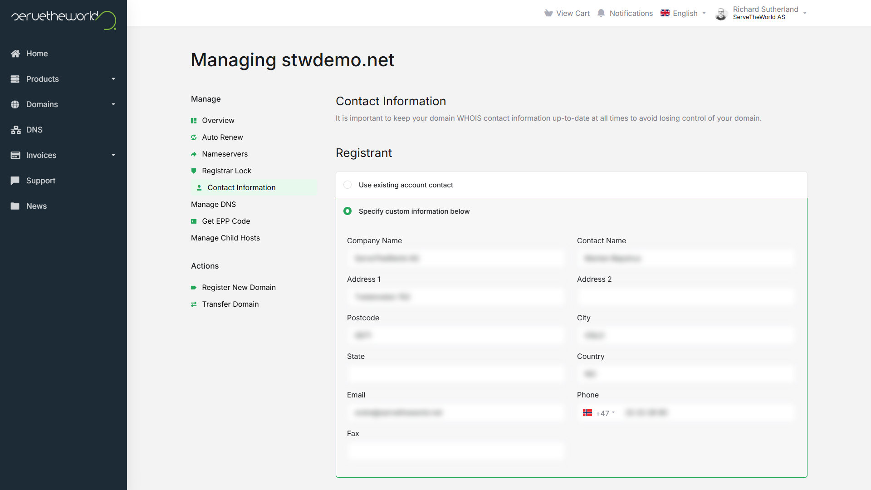Click the State input field

pyautogui.click(x=456, y=374)
